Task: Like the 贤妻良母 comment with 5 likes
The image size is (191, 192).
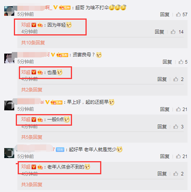Action: click(x=181, y=62)
